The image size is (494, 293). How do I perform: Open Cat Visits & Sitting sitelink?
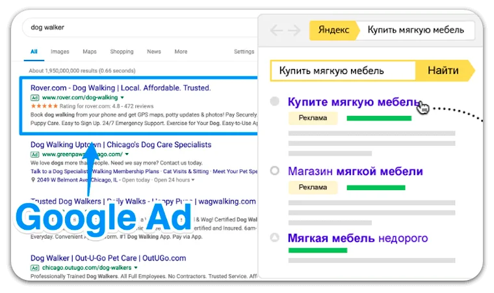pos(186,171)
